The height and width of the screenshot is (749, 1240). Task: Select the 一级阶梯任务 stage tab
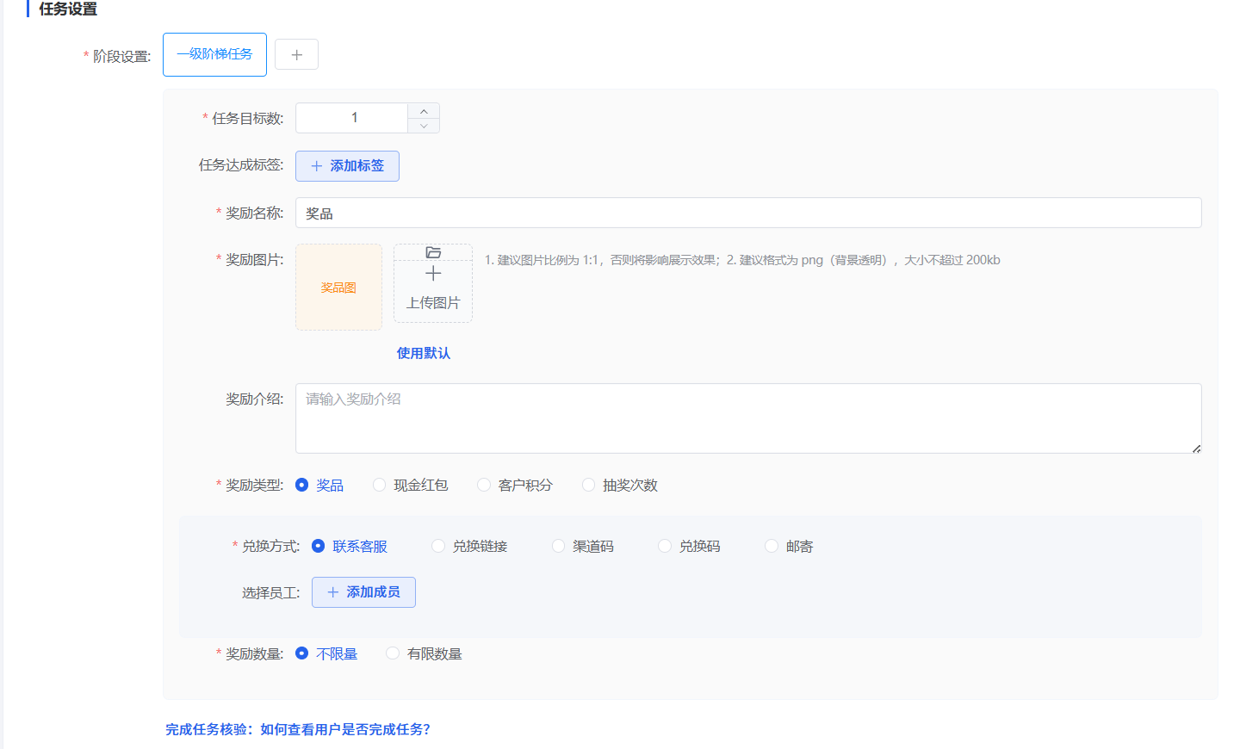click(214, 54)
